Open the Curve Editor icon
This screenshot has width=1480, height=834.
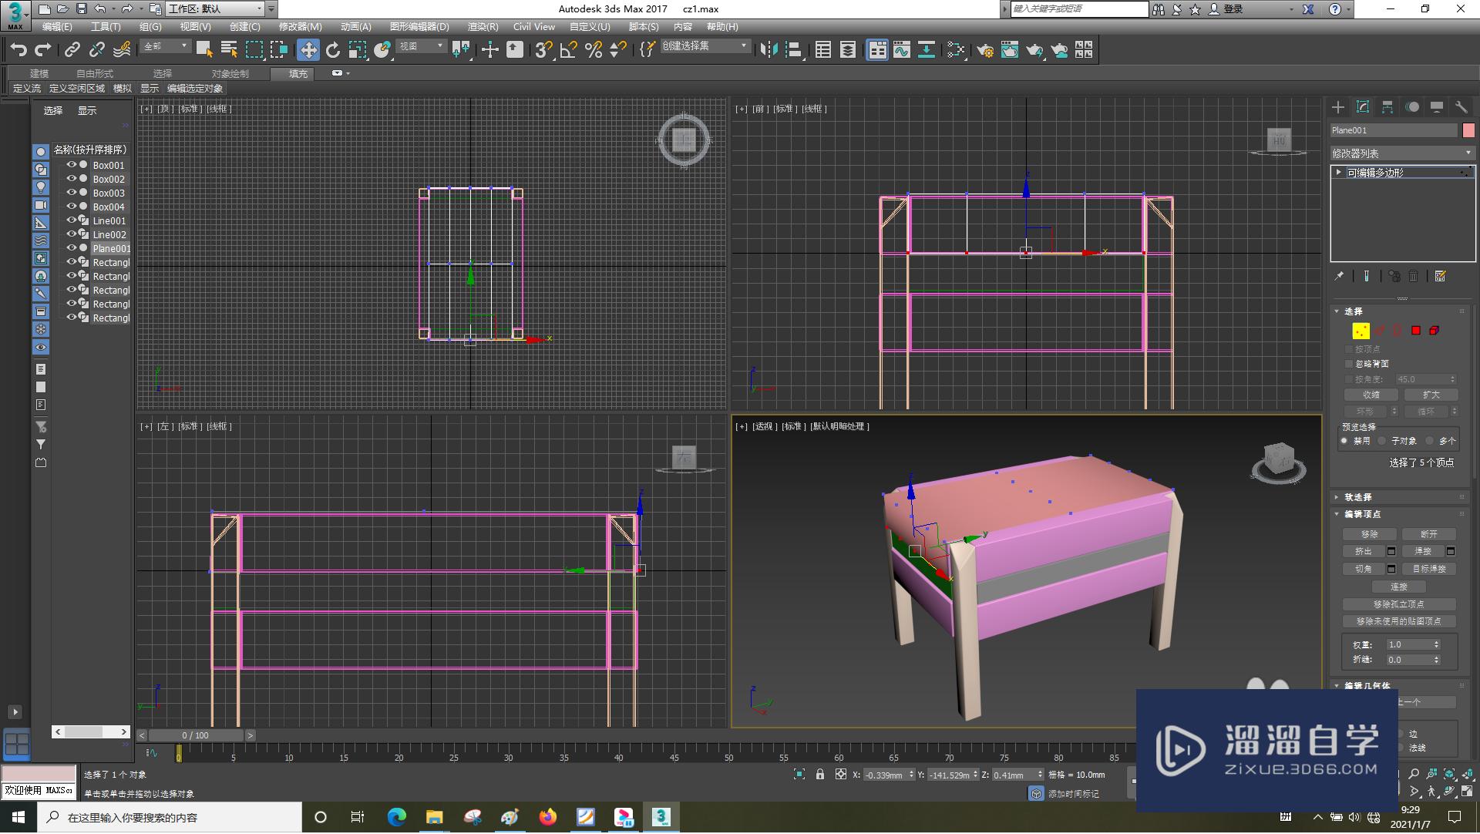pos(902,50)
